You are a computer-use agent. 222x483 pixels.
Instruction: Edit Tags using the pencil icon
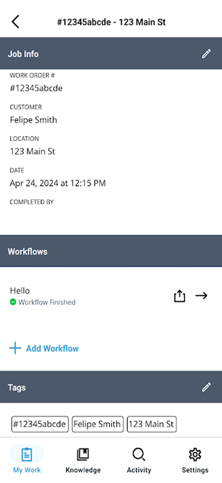(206, 387)
